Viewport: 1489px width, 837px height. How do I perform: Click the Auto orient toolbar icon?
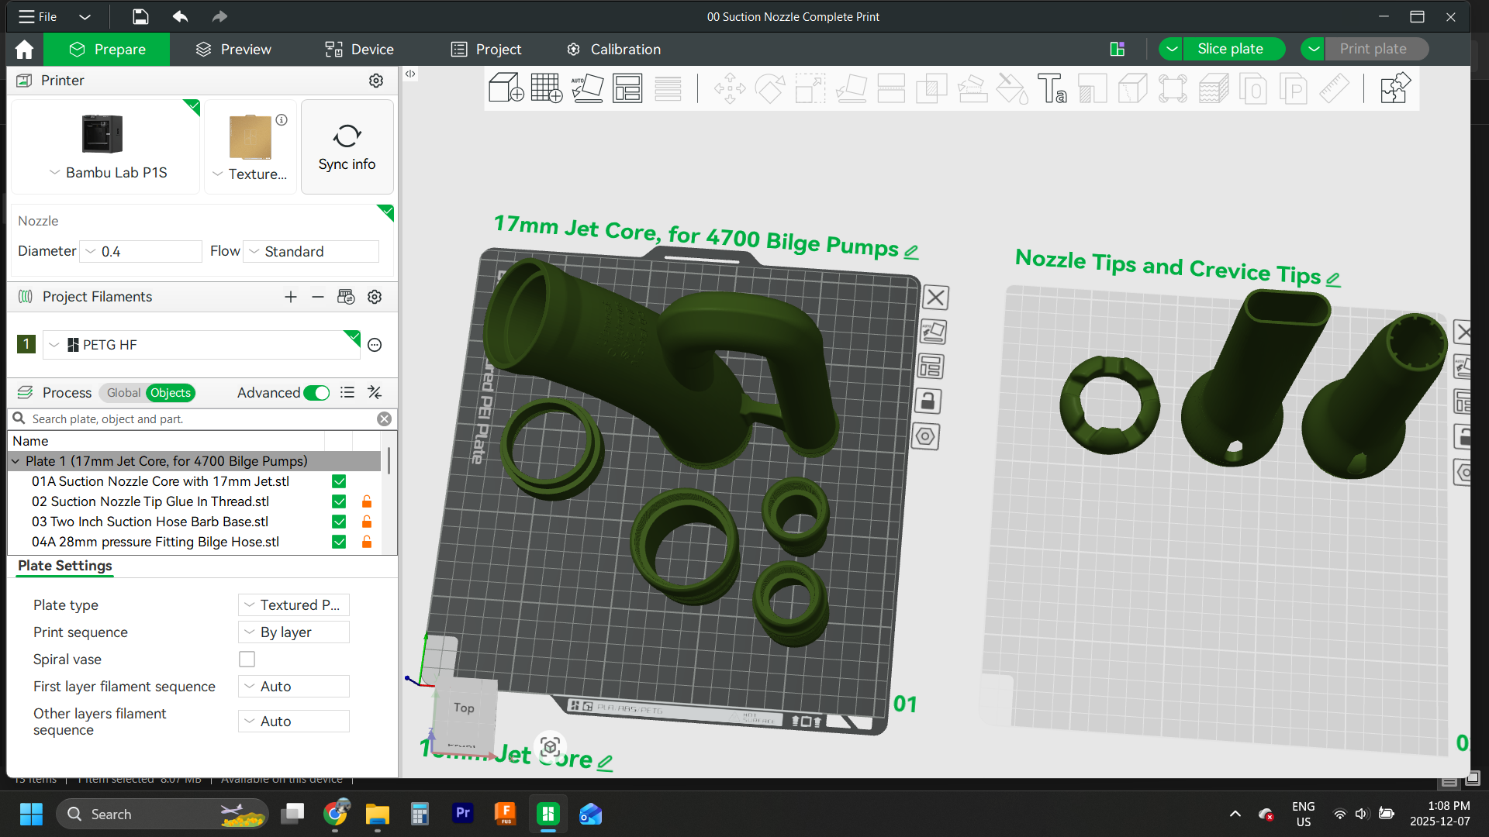coord(587,88)
